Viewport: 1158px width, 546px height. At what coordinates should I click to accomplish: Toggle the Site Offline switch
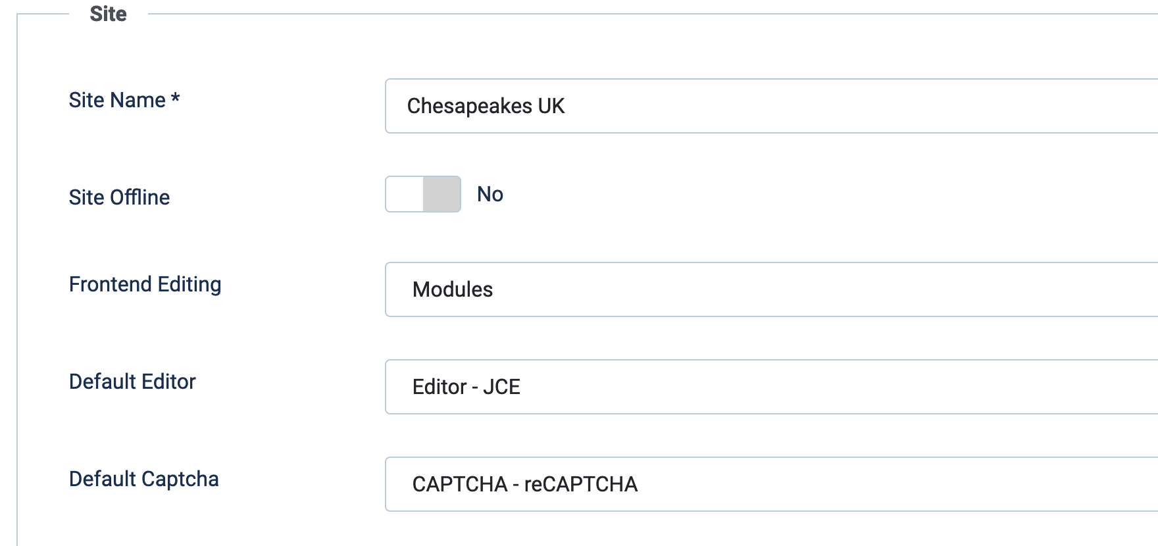point(423,194)
